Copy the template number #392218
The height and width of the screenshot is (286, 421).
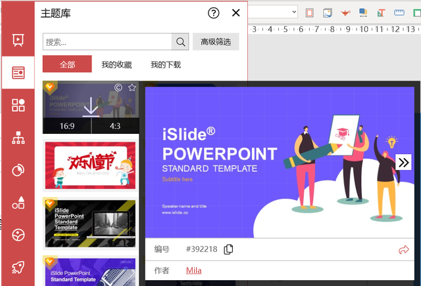pyautogui.click(x=228, y=249)
